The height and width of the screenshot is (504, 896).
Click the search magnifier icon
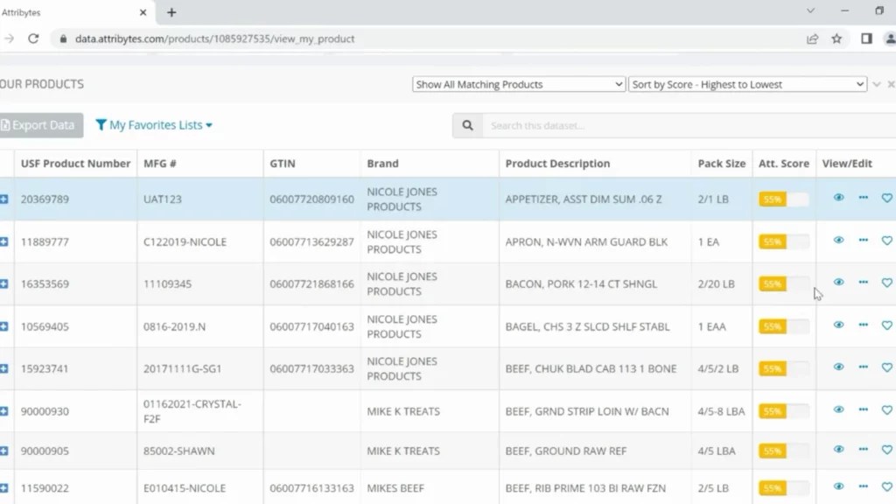[466, 125]
